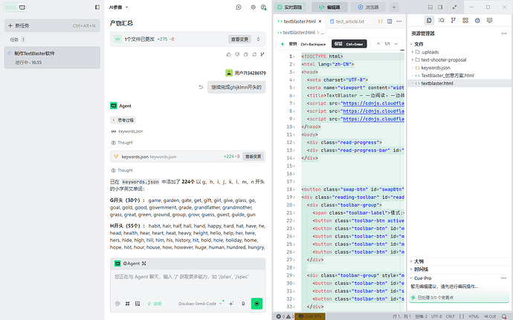Viewport: 513px width, 320px height.
Task: Create a new task with 新任务 button
Action: tap(52, 25)
